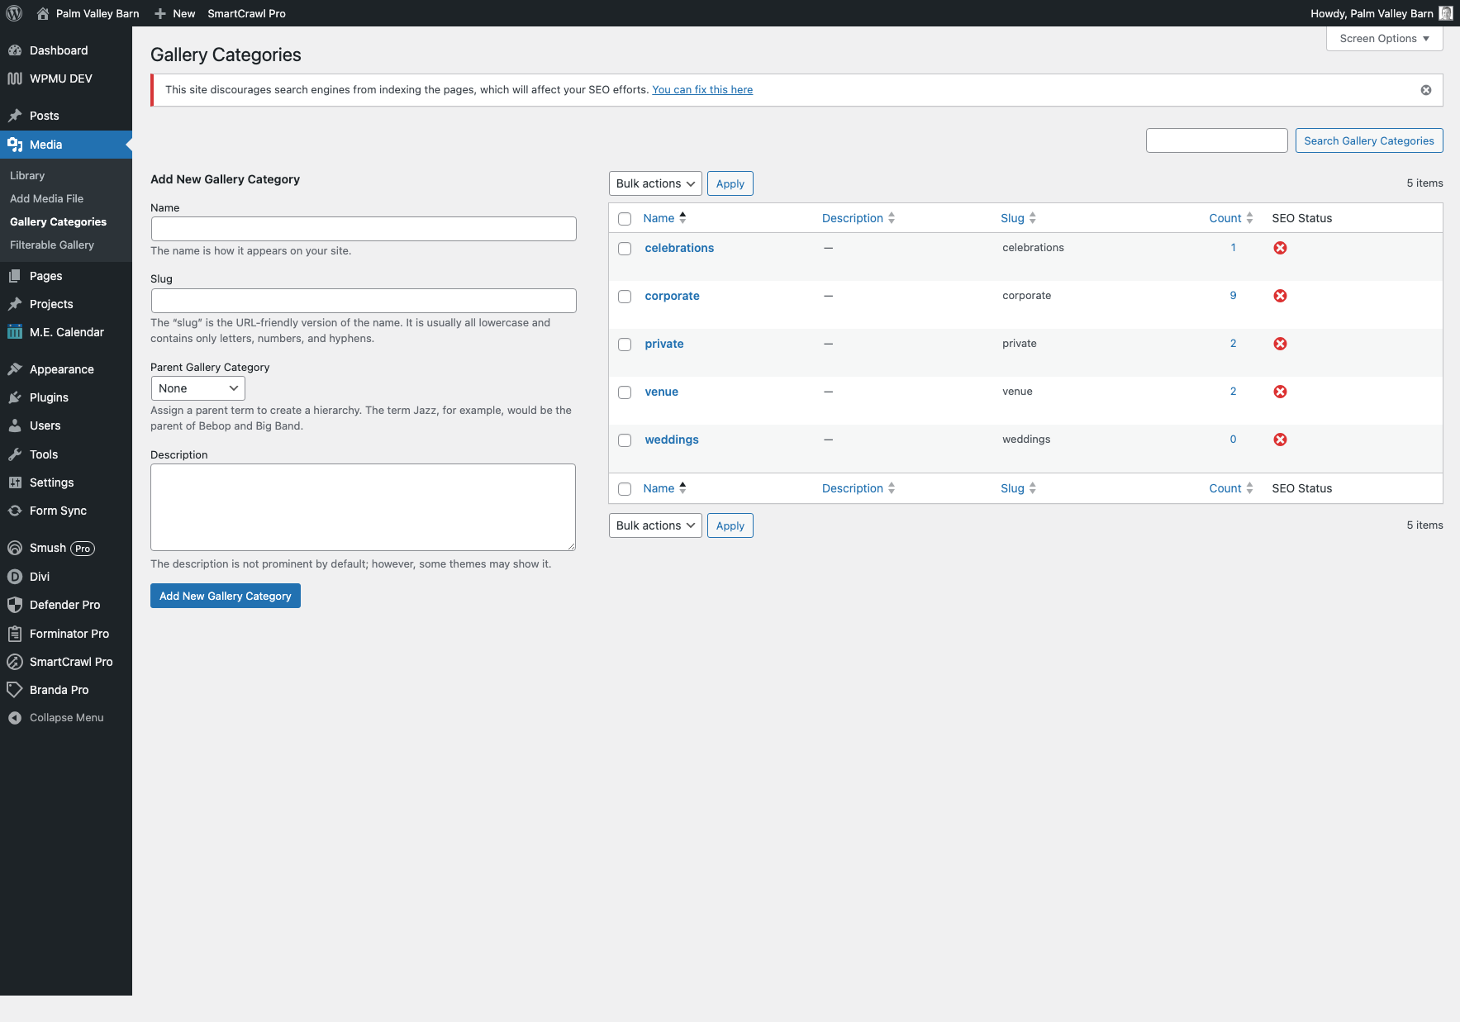This screenshot has height=1022, width=1460.
Task: Click the home icon beside Palm Valley Barn
Action: (43, 13)
